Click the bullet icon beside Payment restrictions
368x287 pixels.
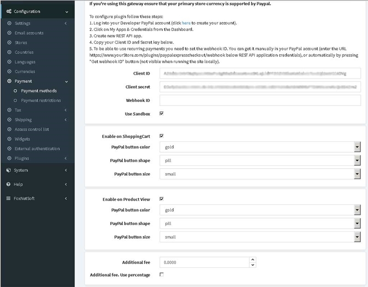pyautogui.click(x=15, y=100)
